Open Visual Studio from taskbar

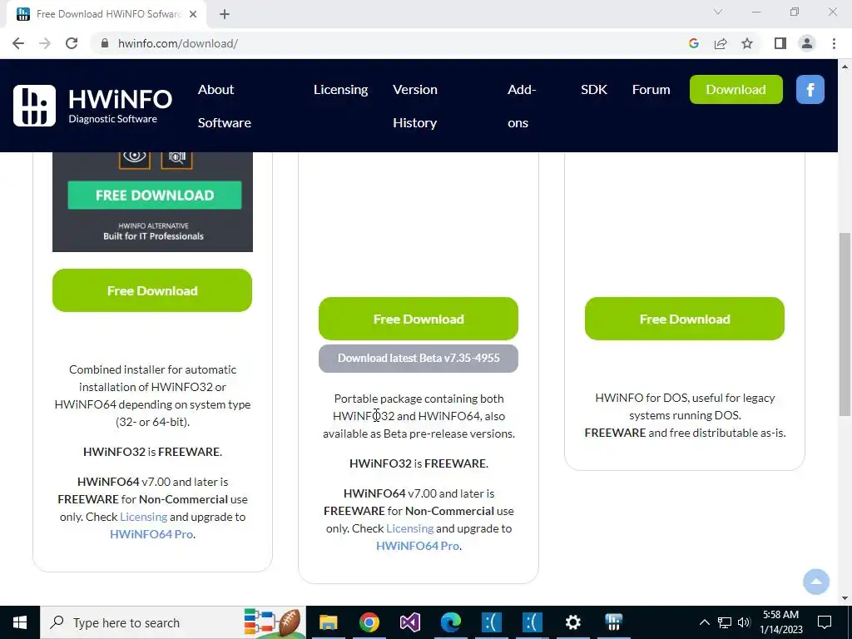tap(409, 622)
